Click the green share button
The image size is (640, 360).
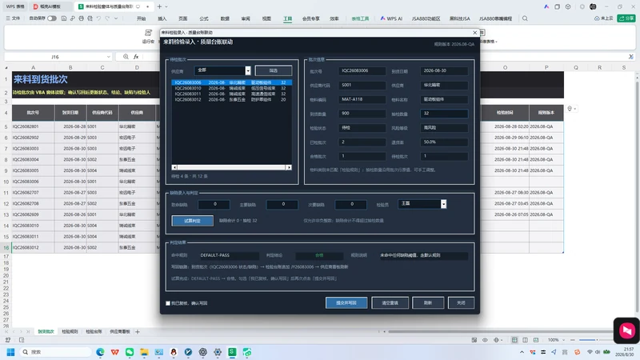point(626,18)
